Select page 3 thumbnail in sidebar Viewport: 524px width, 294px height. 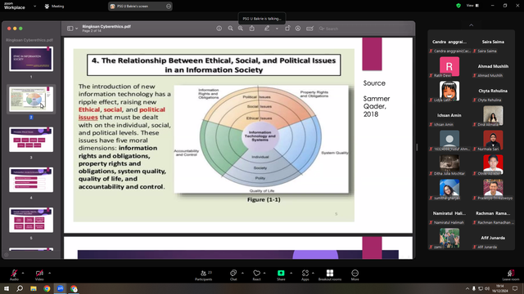[x=31, y=140]
